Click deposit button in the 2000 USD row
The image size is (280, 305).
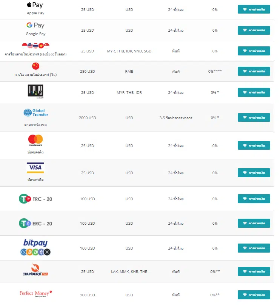pyautogui.click(x=254, y=118)
